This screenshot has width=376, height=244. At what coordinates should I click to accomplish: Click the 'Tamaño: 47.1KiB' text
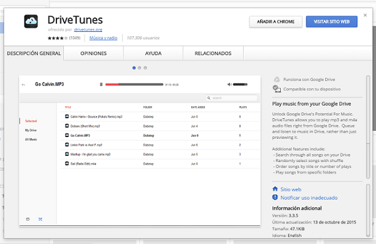[x=288, y=229]
